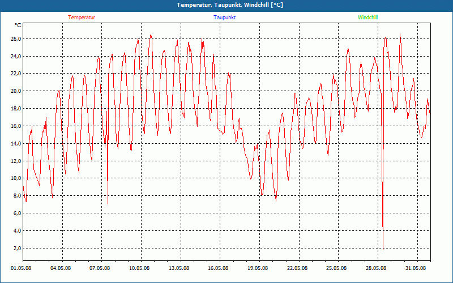This screenshot has width=453, height=283.
Task: Click the 10,0 y-axis value
Action: click(16, 178)
